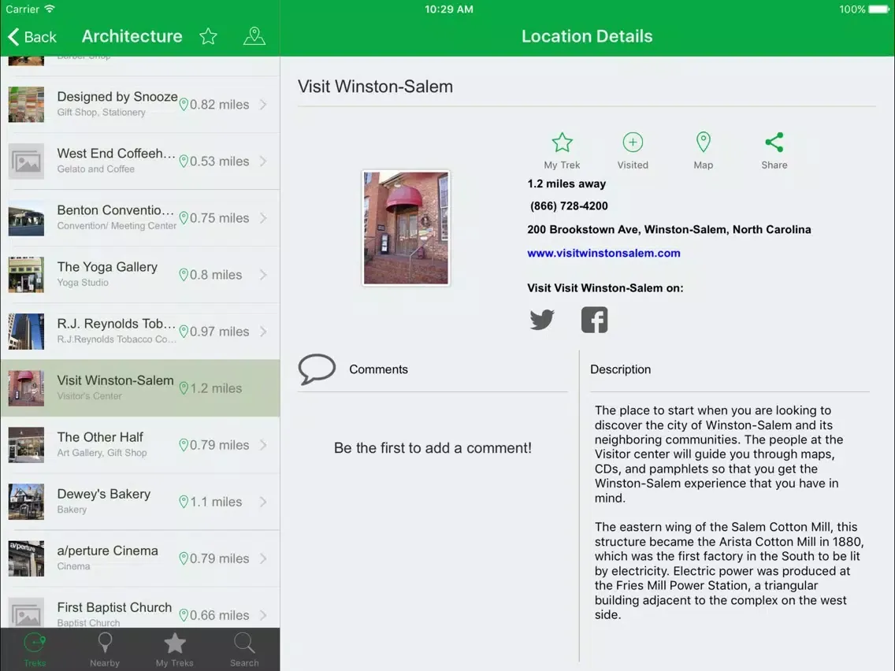Tap Designed by Snooze thumbnail
Viewport: 895px width, 671px height.
click(x=26, y=105)
